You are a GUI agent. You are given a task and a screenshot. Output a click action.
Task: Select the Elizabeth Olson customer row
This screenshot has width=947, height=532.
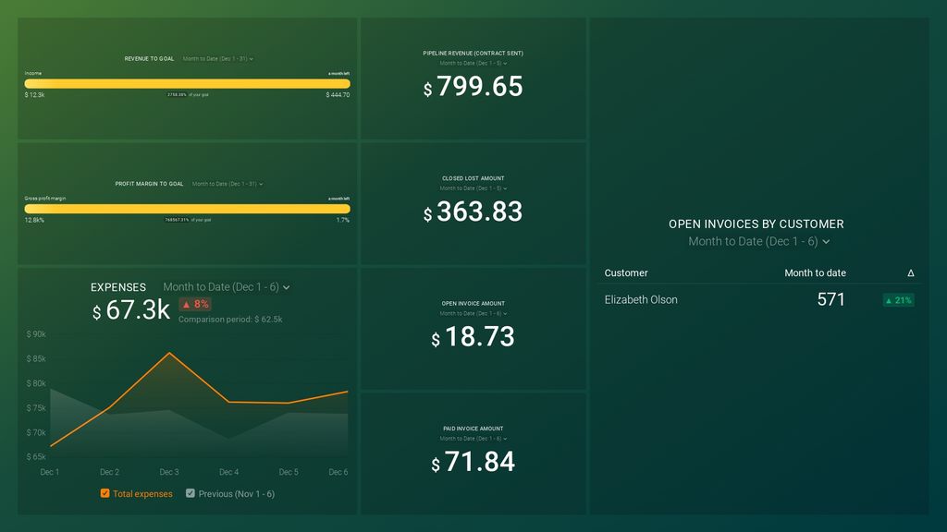coord(641,300)
